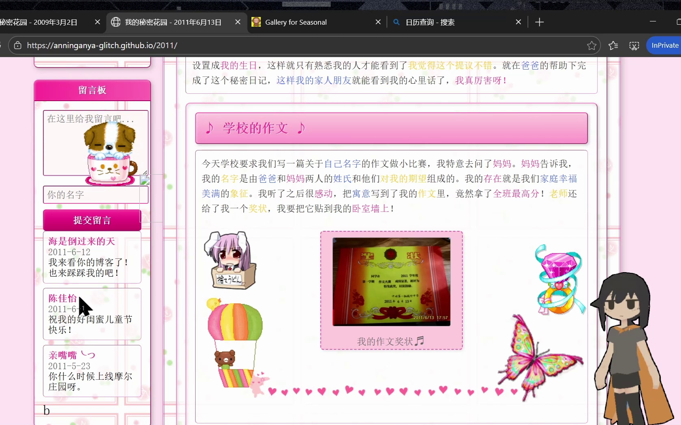
Task: Focus the 你的名字 name input field
Action: click(x=96, y=195)
